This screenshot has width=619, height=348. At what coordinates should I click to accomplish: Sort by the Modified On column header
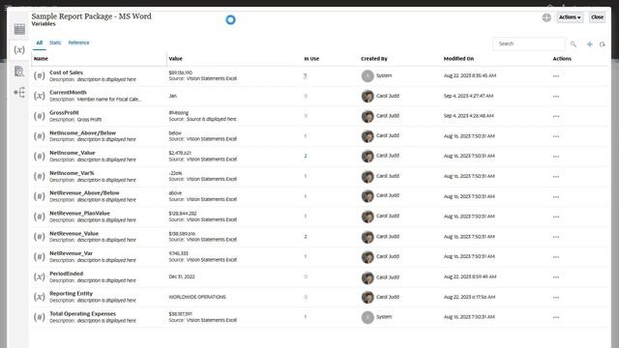[458, 59]
